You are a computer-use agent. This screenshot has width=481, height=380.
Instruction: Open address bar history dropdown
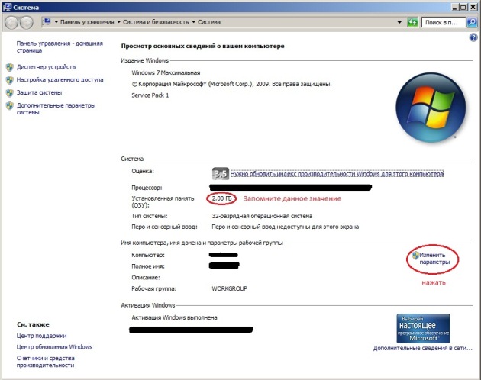tap(399, 22)
